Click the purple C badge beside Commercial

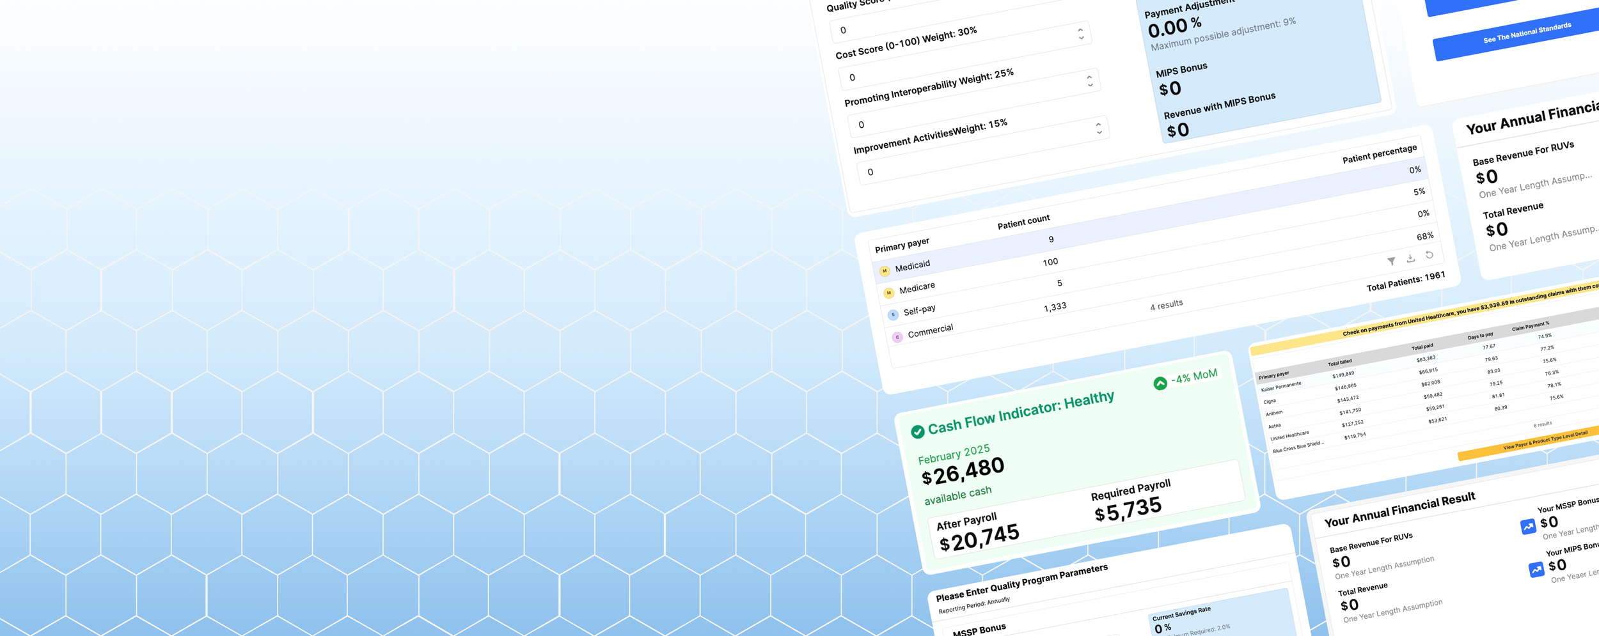click(x=897, y=337)
